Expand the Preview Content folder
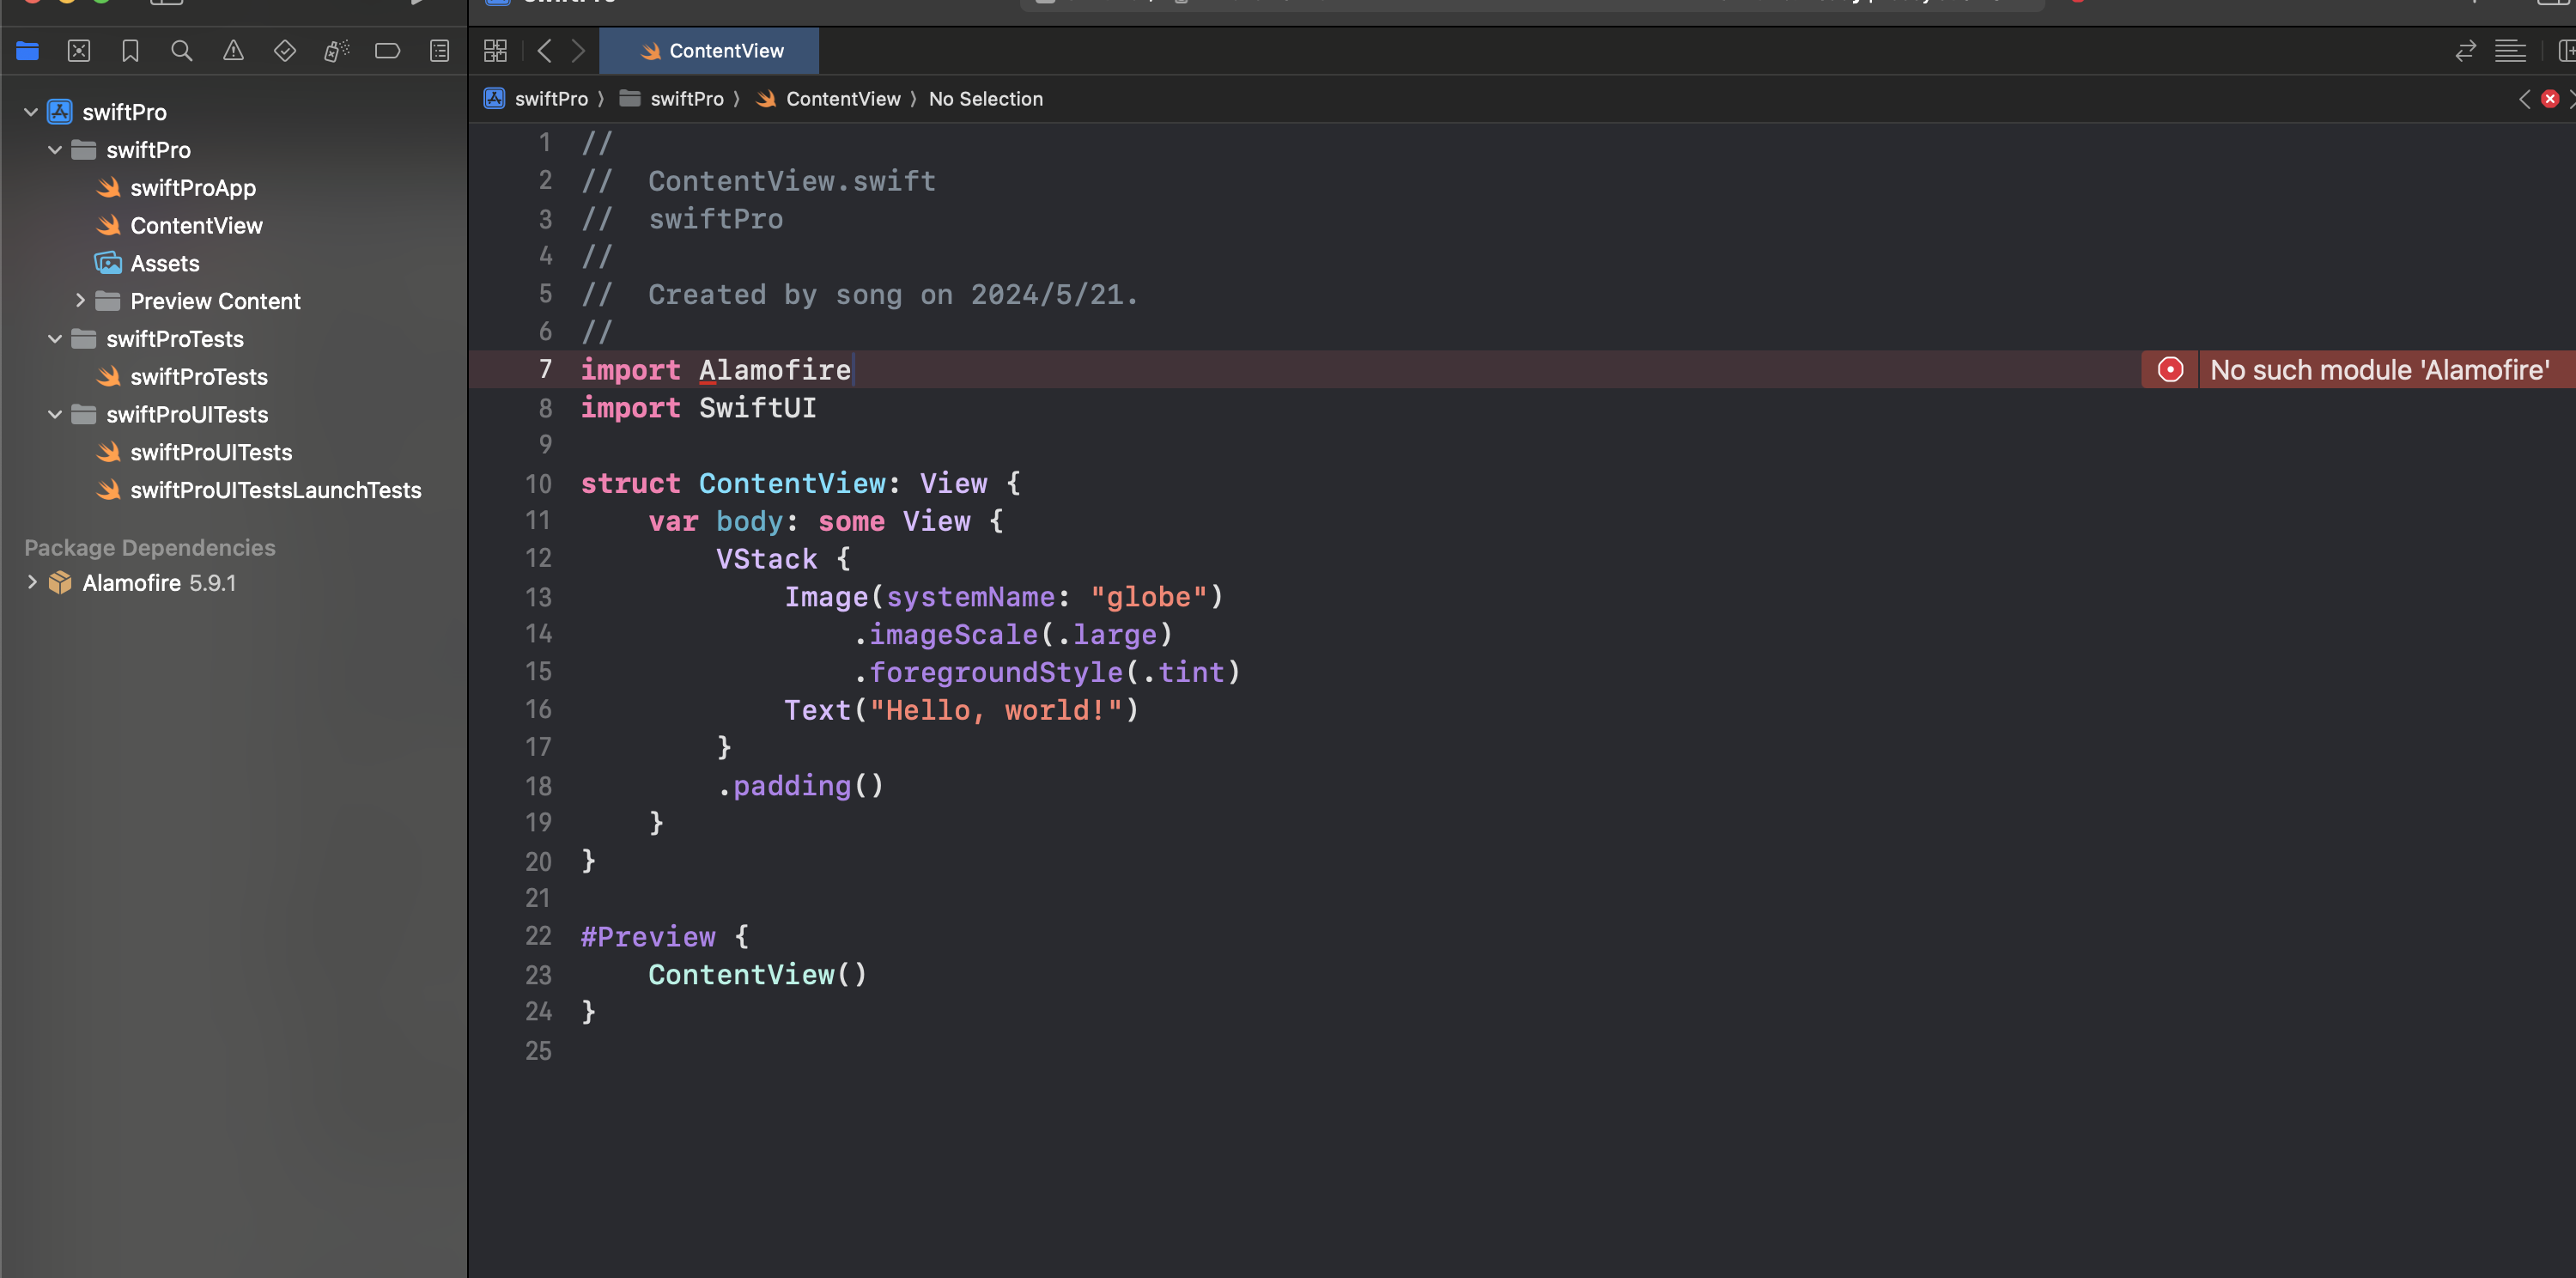Viewport: 2576px width, 1278px height. click(80, 300)
